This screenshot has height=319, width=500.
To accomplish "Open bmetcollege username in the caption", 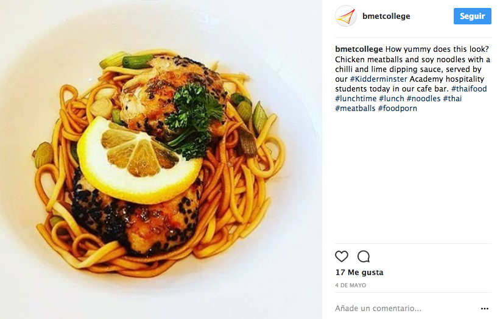I will coord(359,49).
